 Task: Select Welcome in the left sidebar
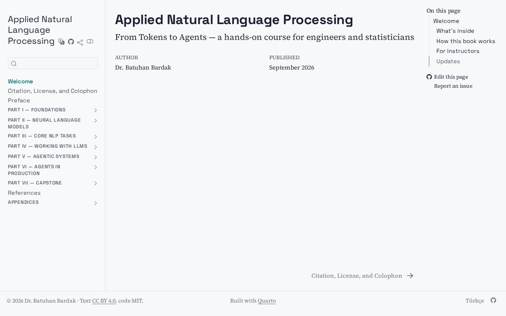pos(21,81)
